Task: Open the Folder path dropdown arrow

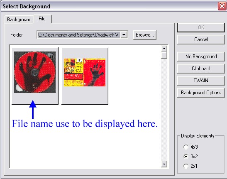Action: pyautogui.click(x=124, y=35)
